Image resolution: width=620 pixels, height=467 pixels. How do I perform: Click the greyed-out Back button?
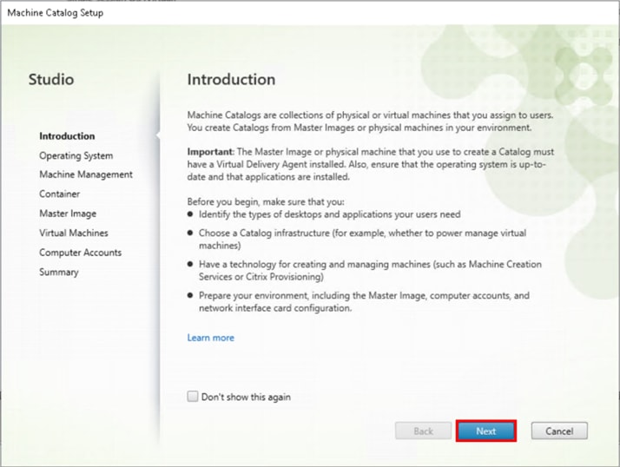pyautogui.click(x=423, y=431)
